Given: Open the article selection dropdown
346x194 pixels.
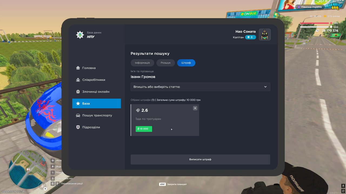Looking at the screenshot, I should pyautogui.click(x=200, y=87).
